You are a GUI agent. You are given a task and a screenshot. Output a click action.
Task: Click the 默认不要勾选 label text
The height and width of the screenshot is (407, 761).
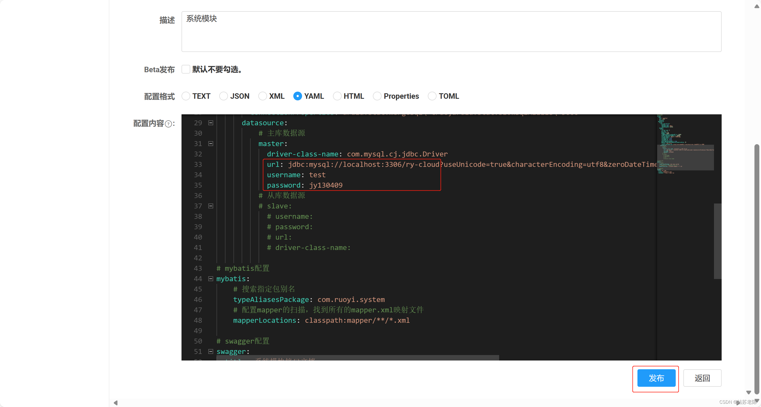point(217,69)
